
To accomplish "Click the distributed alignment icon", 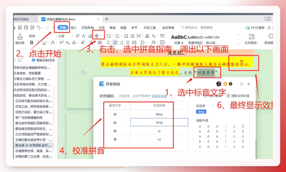I will tap(134, 43).
